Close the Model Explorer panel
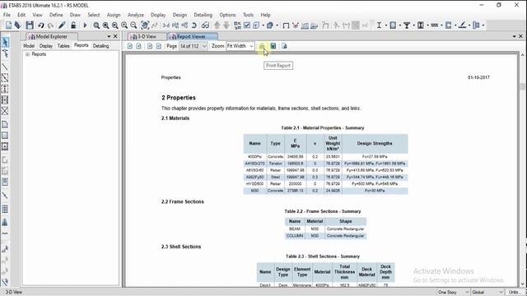This screenshot has height=296, width=527. point(115,36)
